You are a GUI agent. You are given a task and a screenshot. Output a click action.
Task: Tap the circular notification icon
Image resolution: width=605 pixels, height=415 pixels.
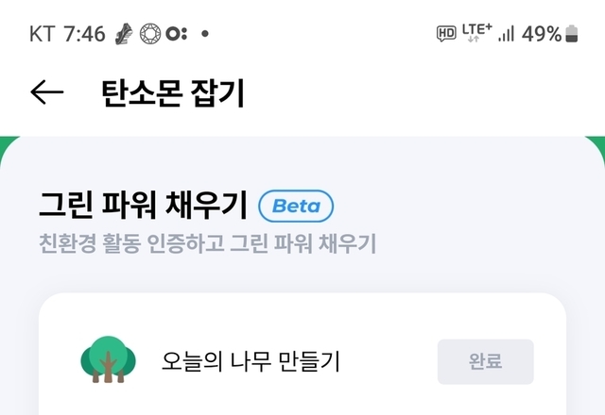[x=149, y=34]
